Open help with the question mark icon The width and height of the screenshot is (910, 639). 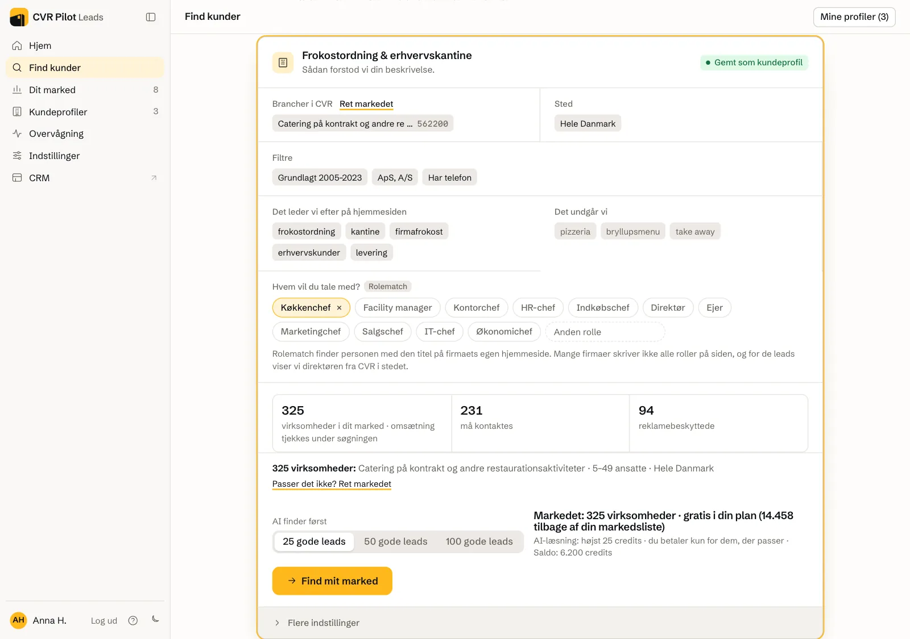(x=133, y=620)
